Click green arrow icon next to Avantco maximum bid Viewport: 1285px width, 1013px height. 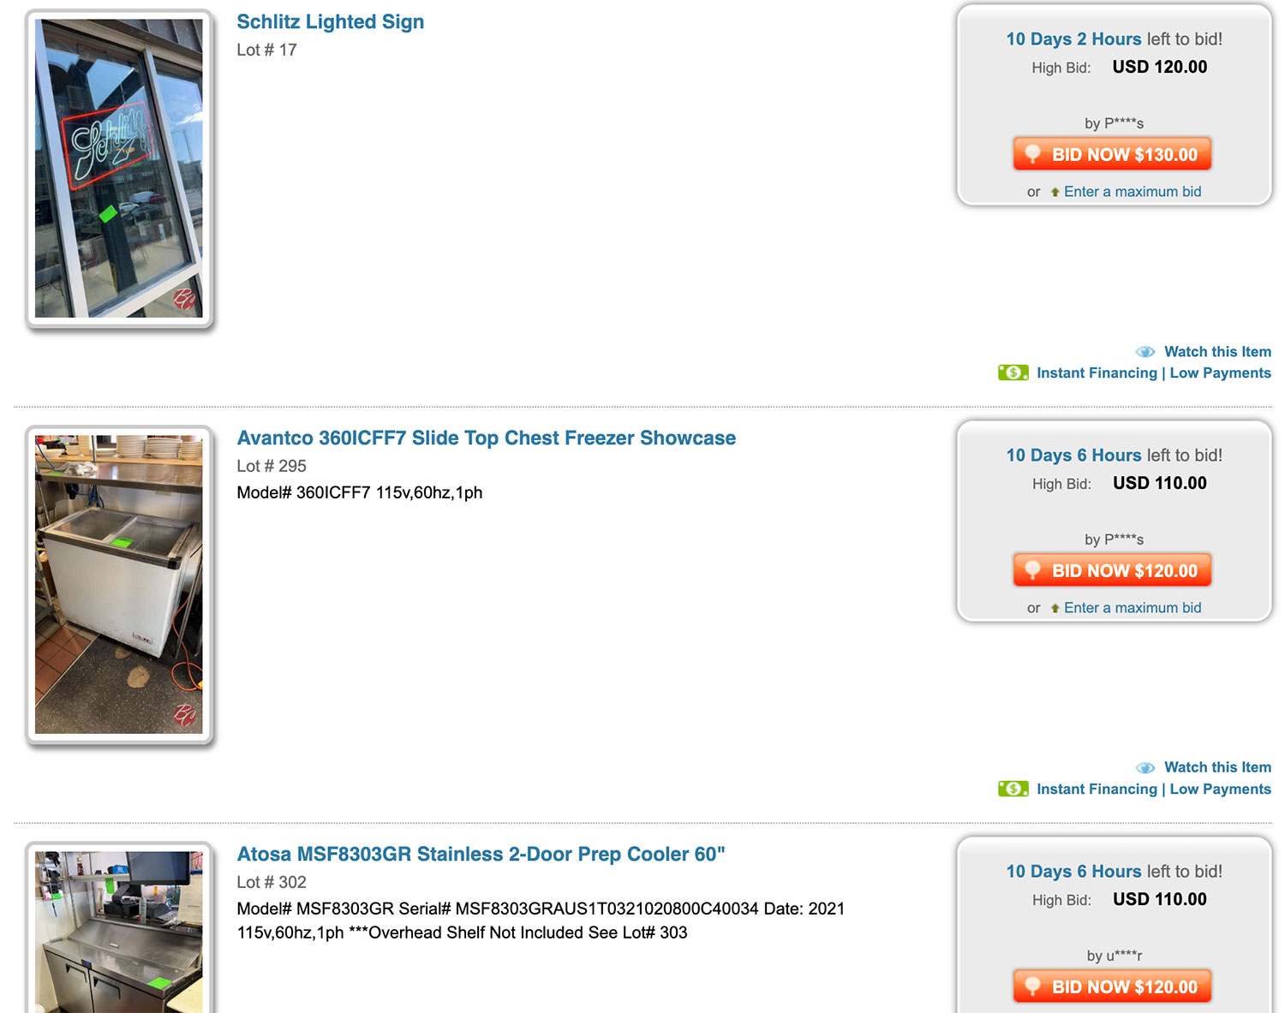pyautogui.click(x=1055, y=608)
